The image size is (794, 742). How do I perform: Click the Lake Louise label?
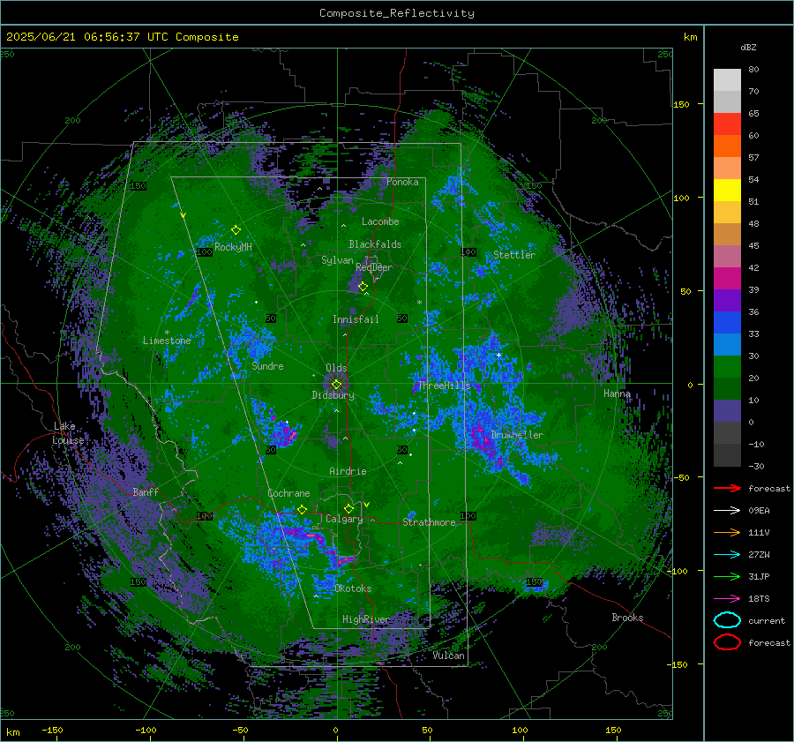68,433
